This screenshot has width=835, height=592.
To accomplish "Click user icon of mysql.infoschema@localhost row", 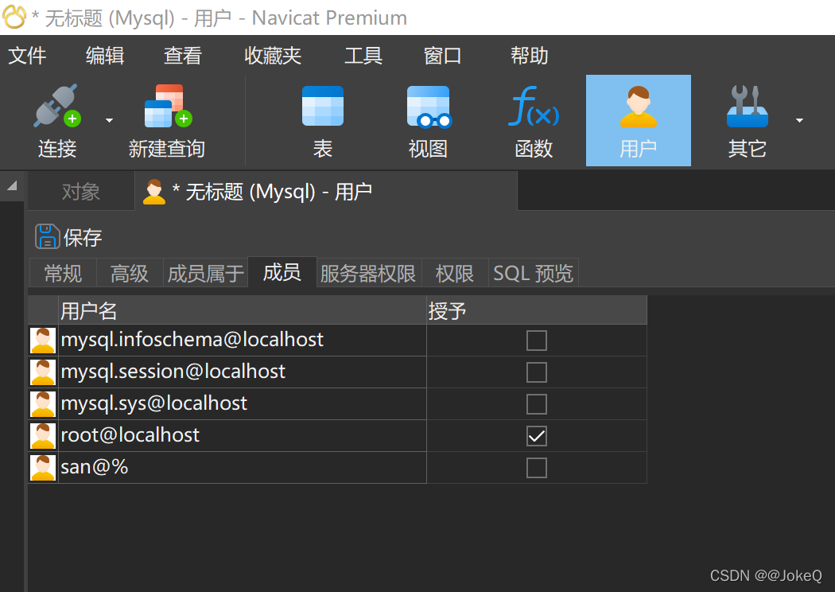I will coord(43,341).
